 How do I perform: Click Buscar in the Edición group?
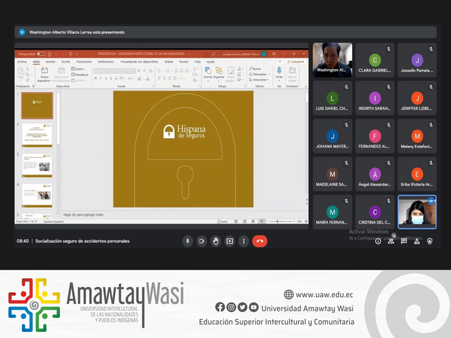click(255, 69)
